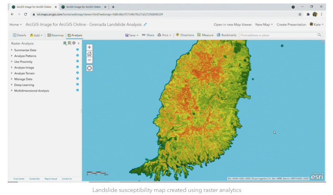Open the Measure tool
Screen dimensions: 333x195
tap(205, 35)
